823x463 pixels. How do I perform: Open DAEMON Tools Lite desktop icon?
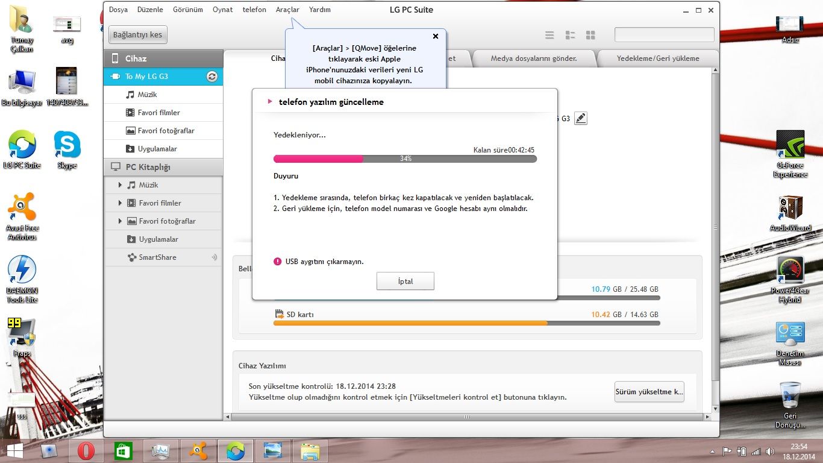point(22,279)
